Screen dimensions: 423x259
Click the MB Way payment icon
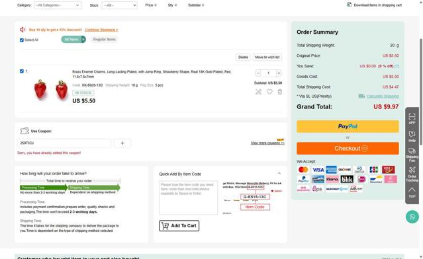pos(356,189)
